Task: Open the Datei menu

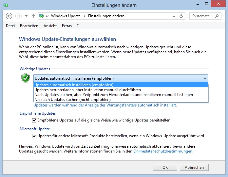Action: (10, 26)
